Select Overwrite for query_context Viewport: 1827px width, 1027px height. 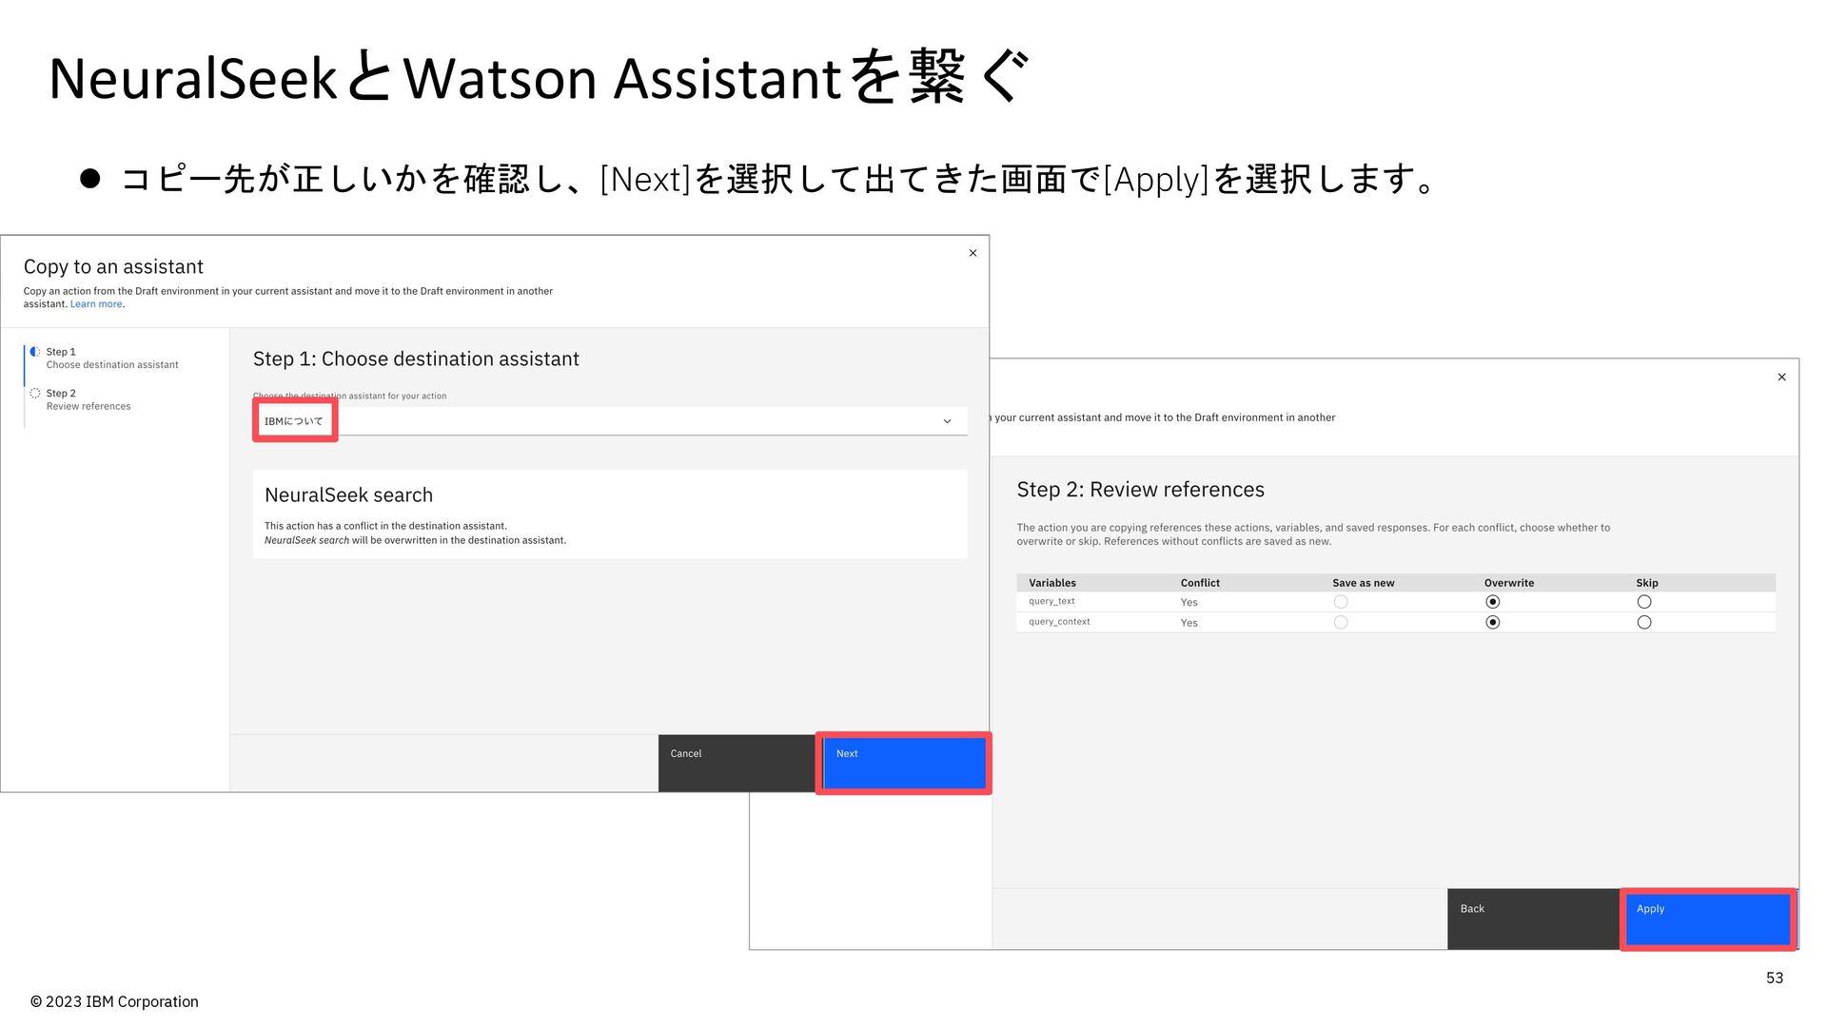pos(1493,623)
